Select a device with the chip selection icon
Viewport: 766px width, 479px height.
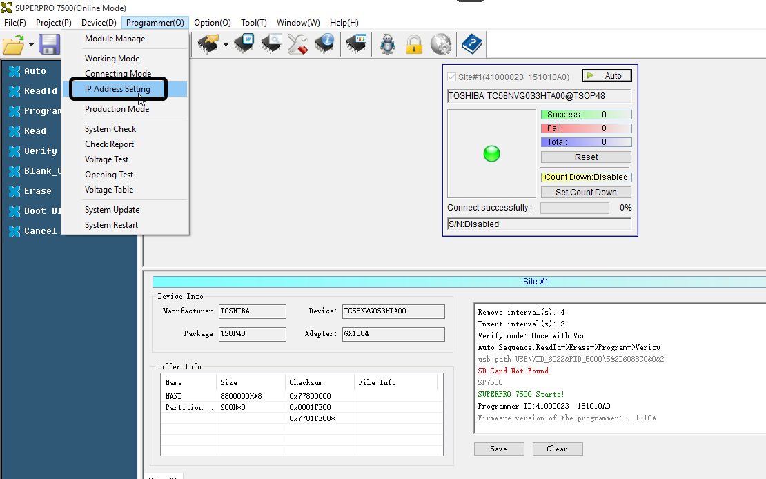pyautogui.click(x=207, y=43)
